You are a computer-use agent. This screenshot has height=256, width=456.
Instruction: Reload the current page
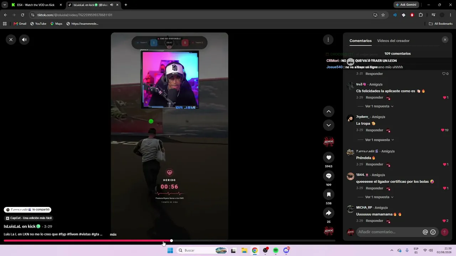pos(22,15)
